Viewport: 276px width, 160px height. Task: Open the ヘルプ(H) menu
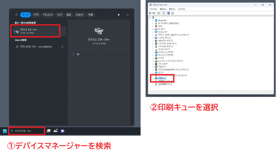(181, 9)
